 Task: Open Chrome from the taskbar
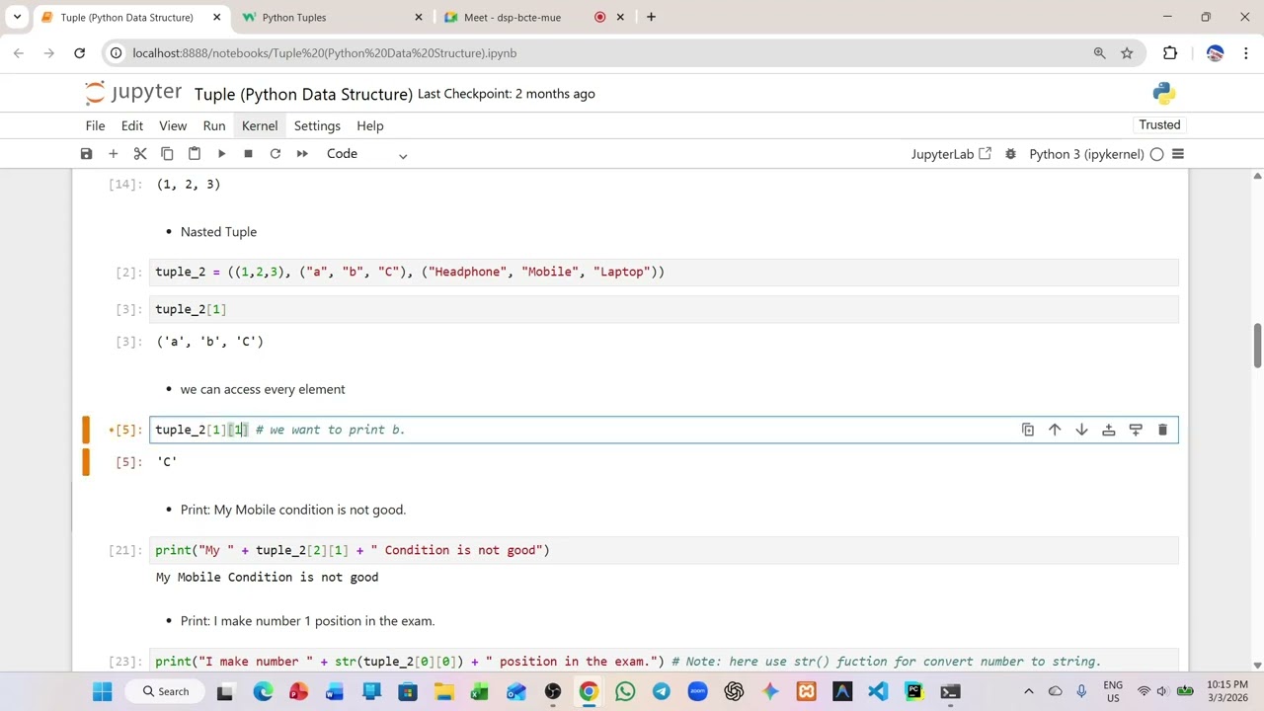pyautogui.click(x=589, y=691)
